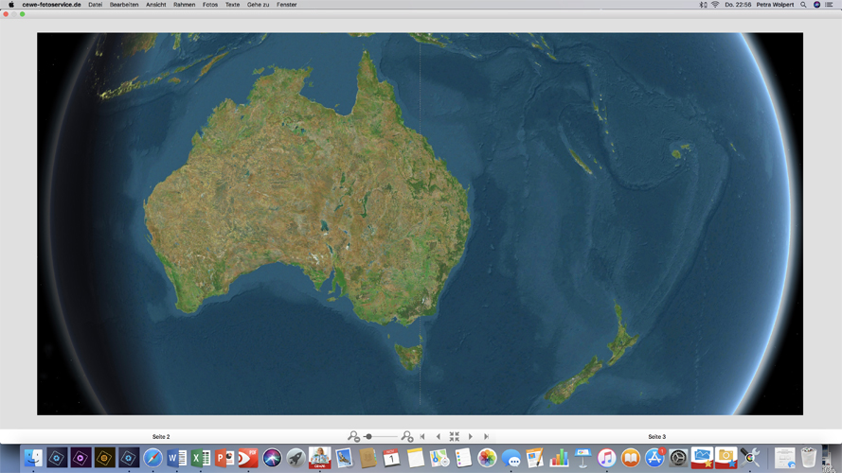Open Calendar from the Dock

click(391, 458)
